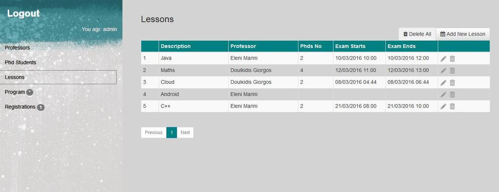Go to Next pagination page

(185, 133)
